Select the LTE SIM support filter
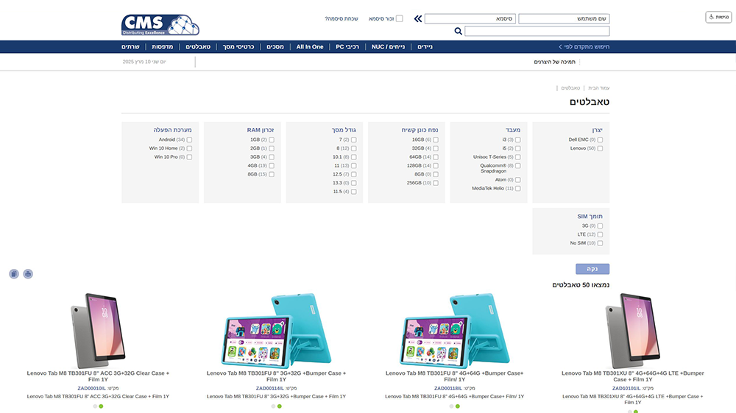Image resolution: width=736 pixels, height=413 pixels. point(601,234)
